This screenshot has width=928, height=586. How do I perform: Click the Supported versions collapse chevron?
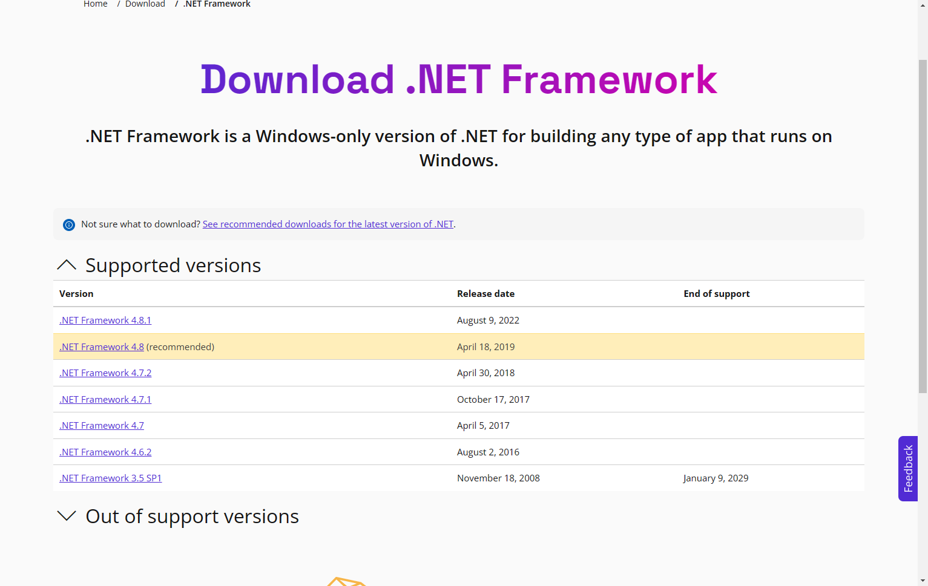[67, 265]
